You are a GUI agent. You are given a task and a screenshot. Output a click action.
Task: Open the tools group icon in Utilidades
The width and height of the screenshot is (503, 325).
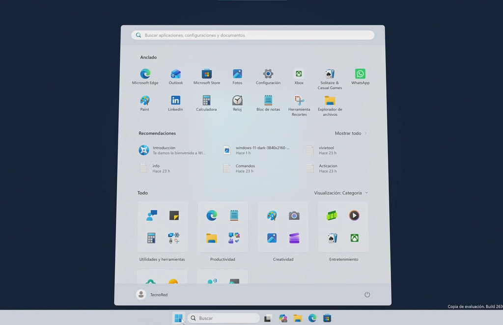coord(174,238)
